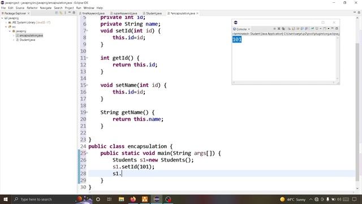Open Task View on taskbar
This screenshot has width=362, height=204.
109,199
